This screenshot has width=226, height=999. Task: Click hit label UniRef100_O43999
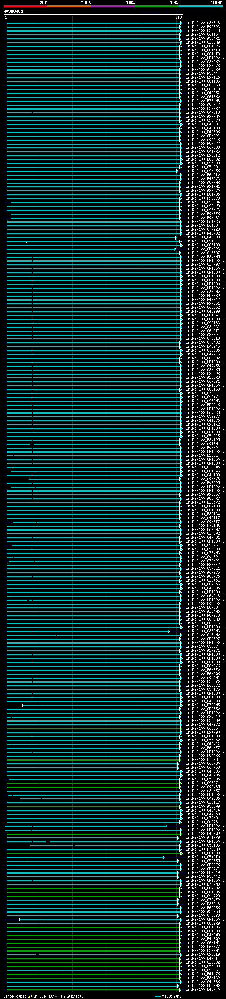(202, 312)
